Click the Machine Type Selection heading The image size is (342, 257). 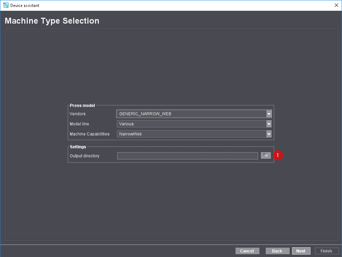(x=52, y=21)
